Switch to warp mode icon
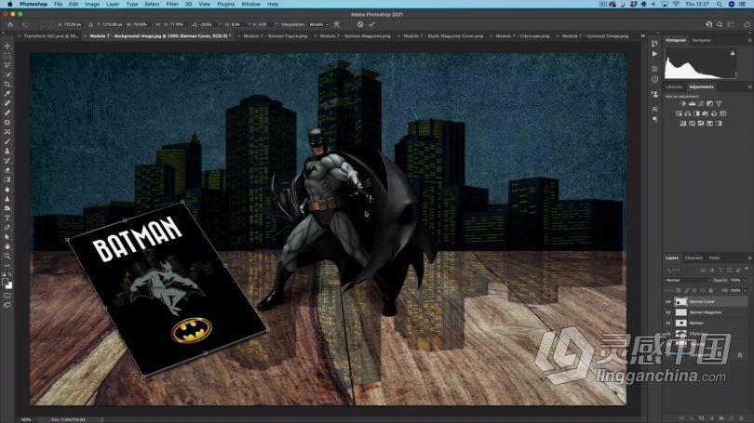This screenshot has height=423, width=754. [x=337, y=24]
